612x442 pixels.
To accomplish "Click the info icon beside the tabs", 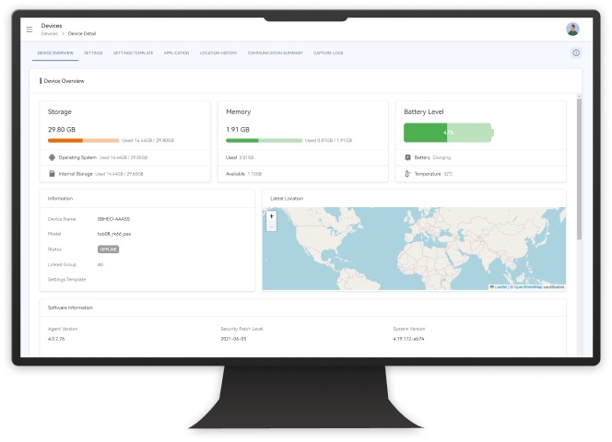I will click(576, 53).
